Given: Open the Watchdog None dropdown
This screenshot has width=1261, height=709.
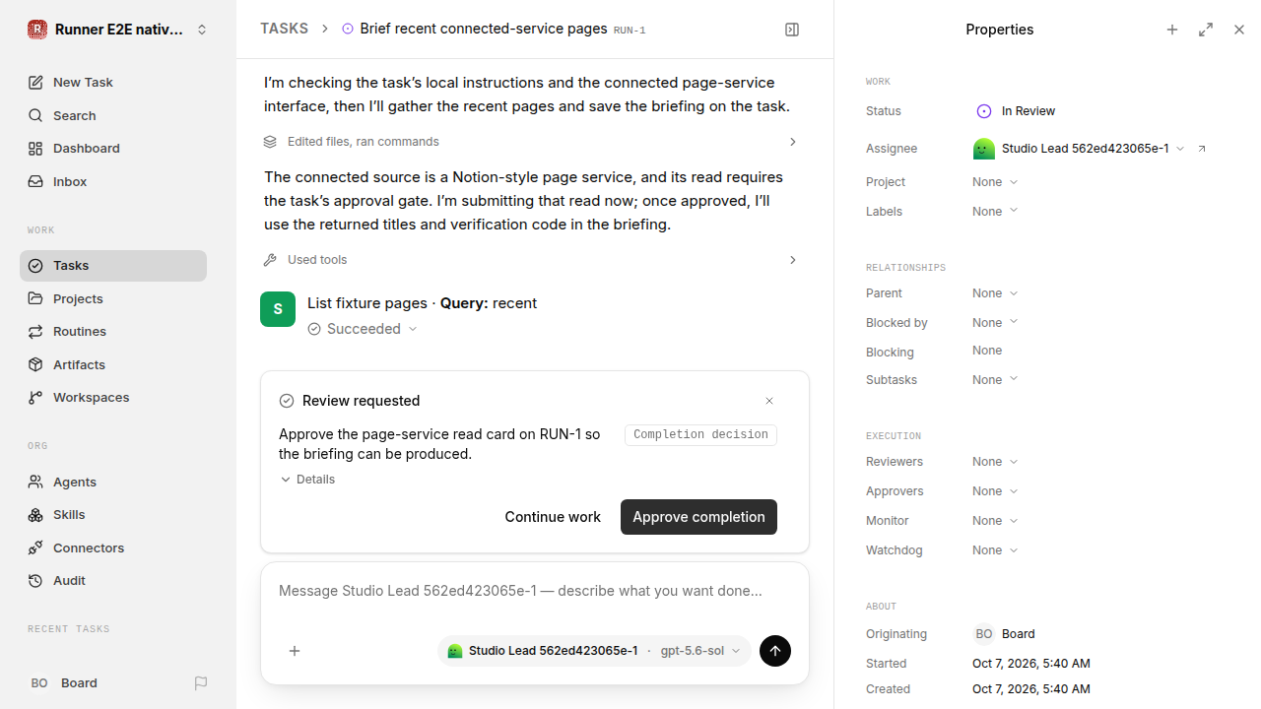Looking at the screenshot, I should tap(995, 550).
